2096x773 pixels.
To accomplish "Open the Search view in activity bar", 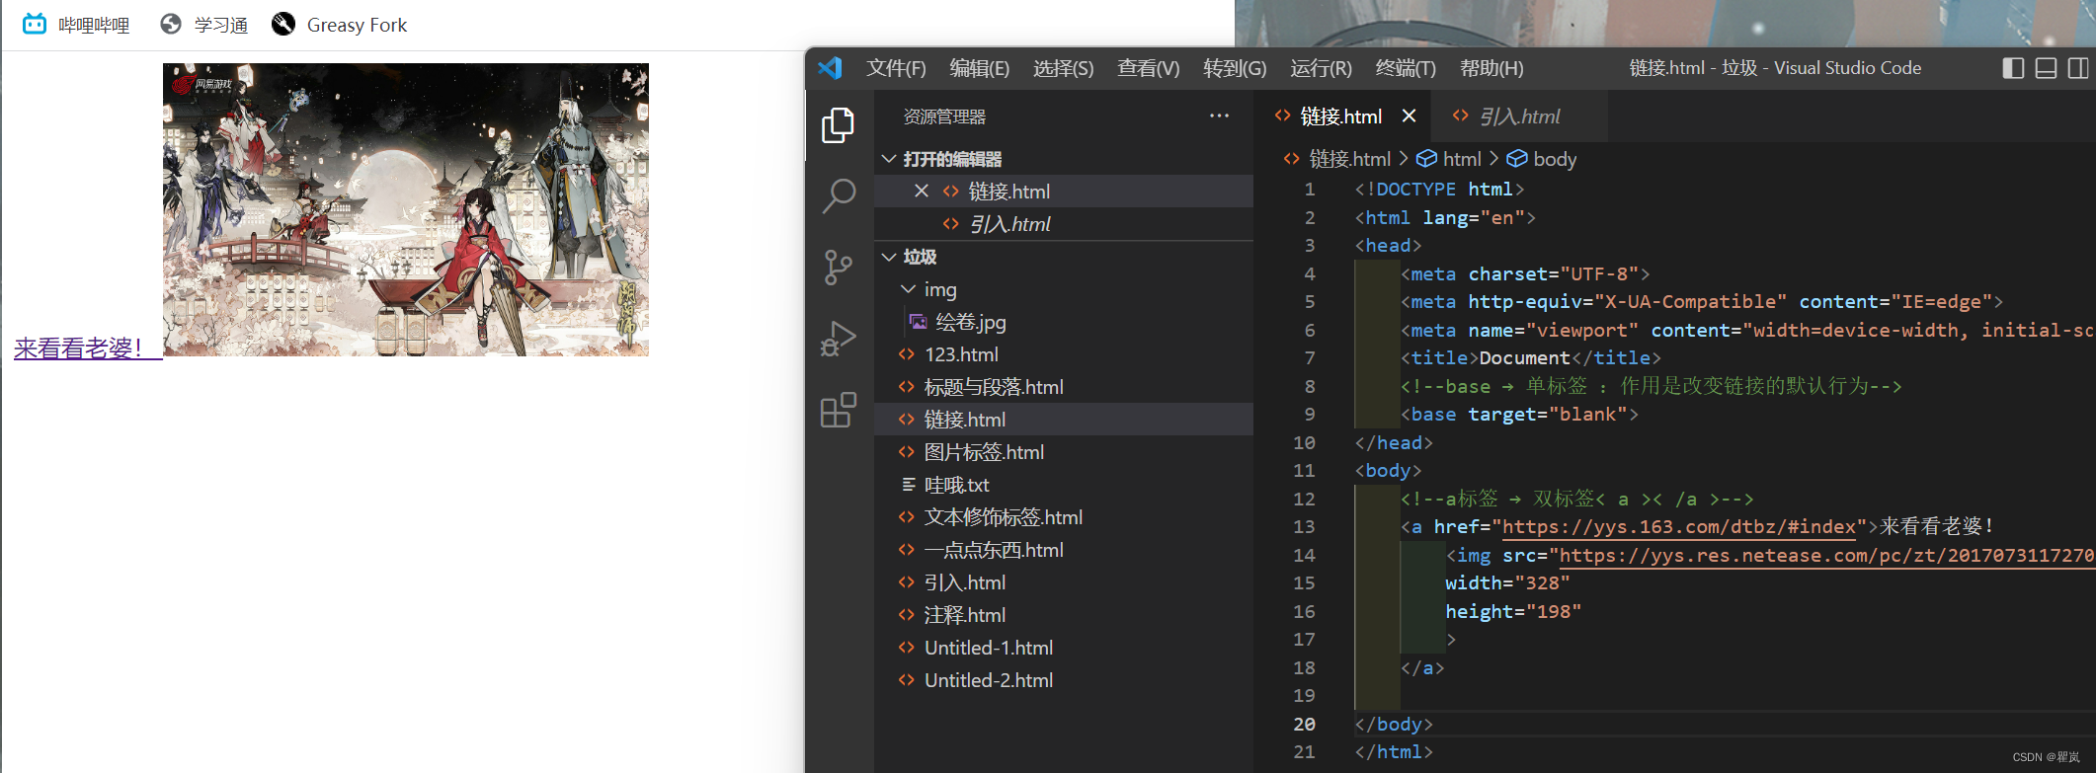I will 838,195.
